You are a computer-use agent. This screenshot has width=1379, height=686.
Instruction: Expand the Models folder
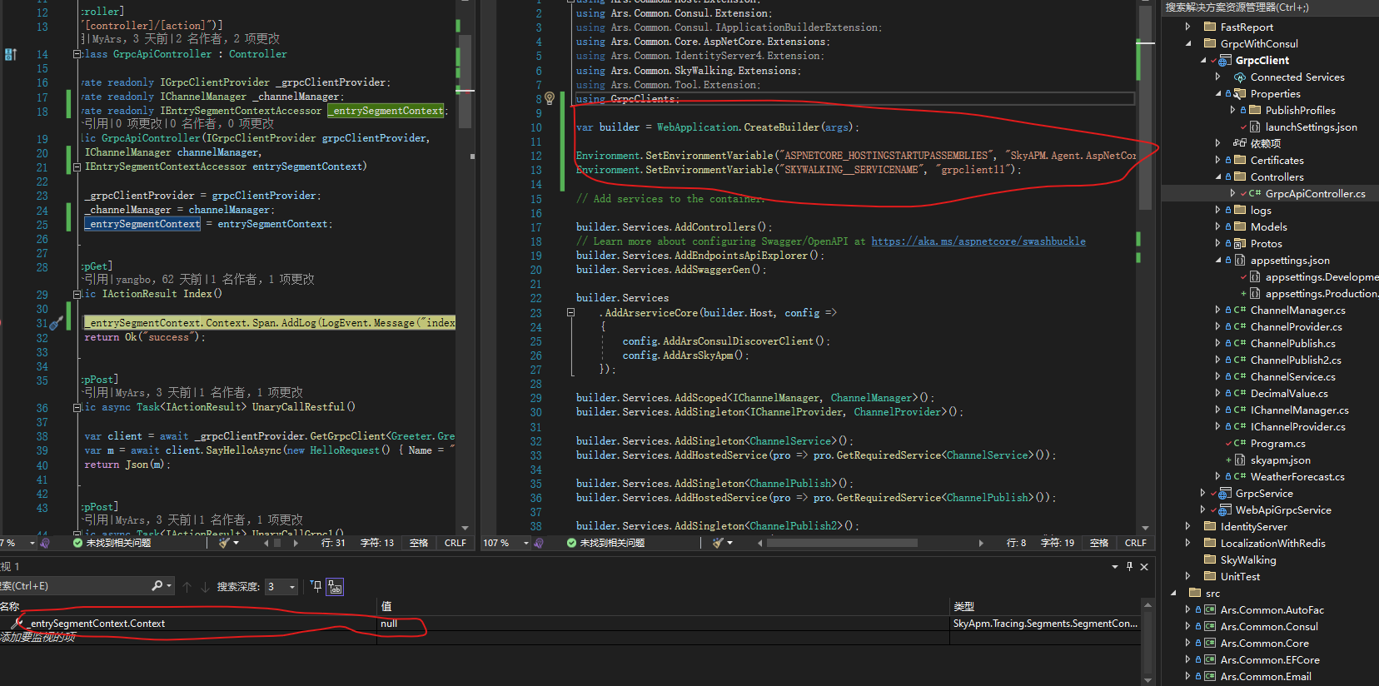(x=1218, y=226)
